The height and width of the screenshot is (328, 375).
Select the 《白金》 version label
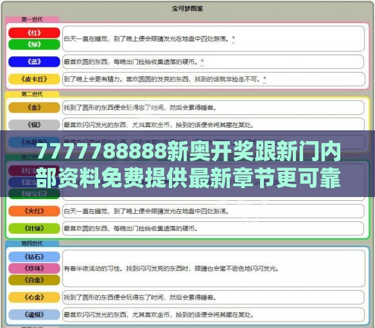click(34, 280)
